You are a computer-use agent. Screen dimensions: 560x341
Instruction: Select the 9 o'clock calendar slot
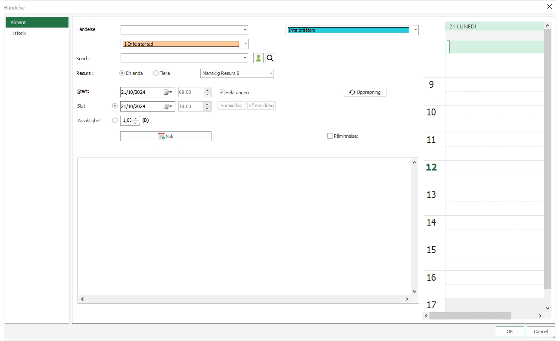coord(495,84)
